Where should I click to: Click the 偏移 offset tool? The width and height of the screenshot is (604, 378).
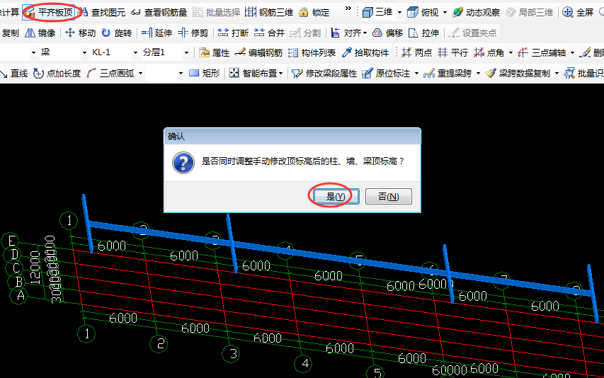pyautogui.click(x=387, y=33)
